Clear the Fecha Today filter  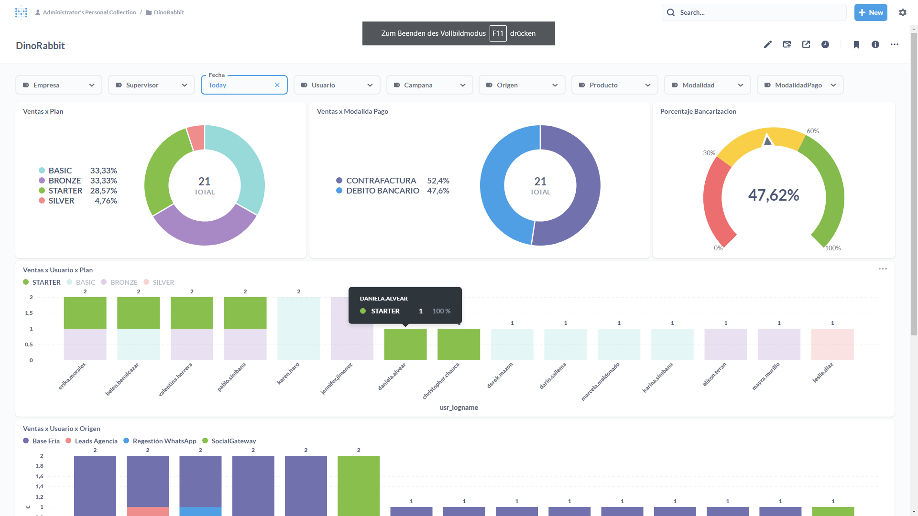(277, 85)
